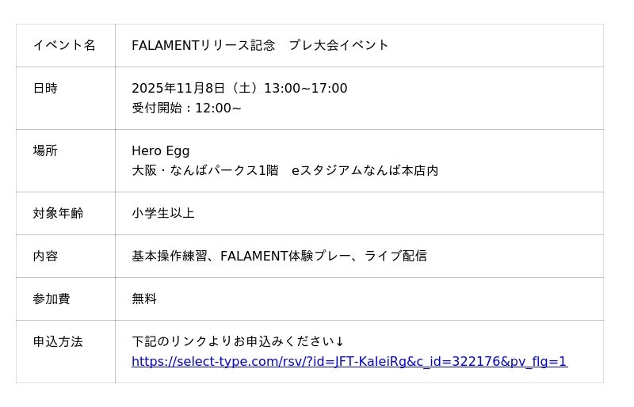The height and width of the screenshot is (407, 634).
Task: Click the 場所 row label
Action: pyautogui.click(x=45, y=150)
